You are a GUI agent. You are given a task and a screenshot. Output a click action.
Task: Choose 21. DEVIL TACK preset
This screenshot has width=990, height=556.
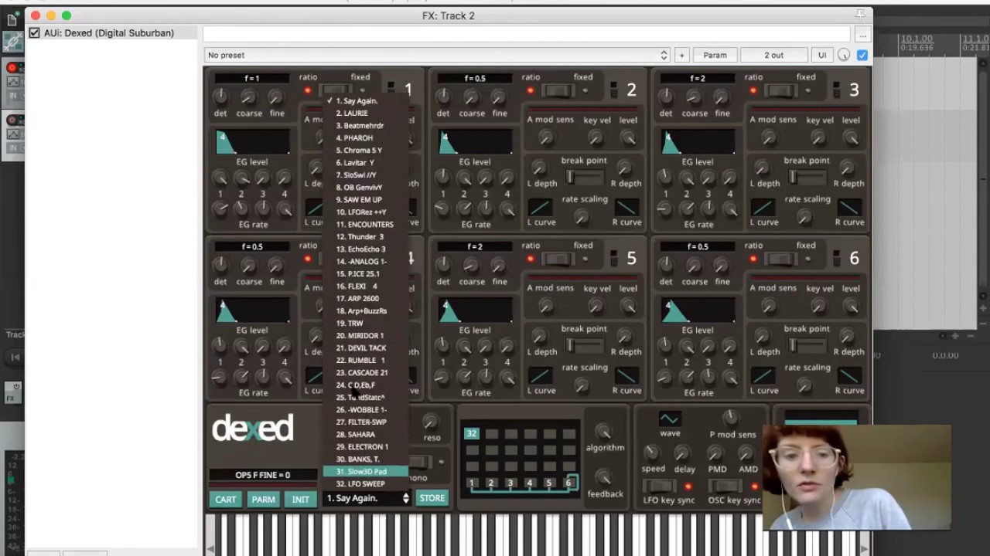365,347
